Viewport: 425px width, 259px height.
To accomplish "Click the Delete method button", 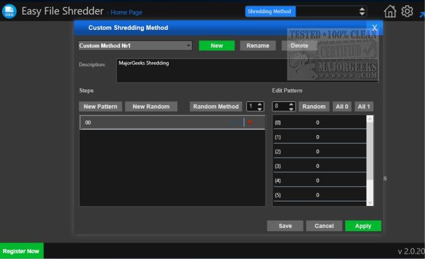I will (x=299, y=46).
